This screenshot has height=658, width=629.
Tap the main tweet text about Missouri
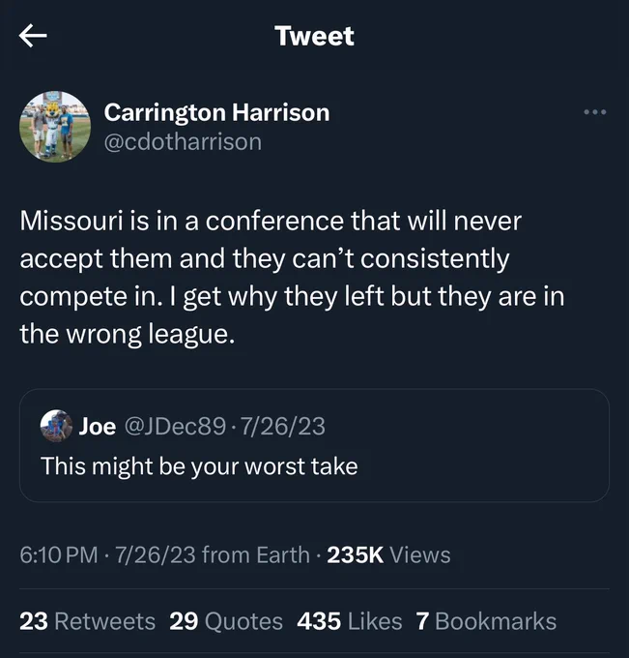click(x=292, y=277)
